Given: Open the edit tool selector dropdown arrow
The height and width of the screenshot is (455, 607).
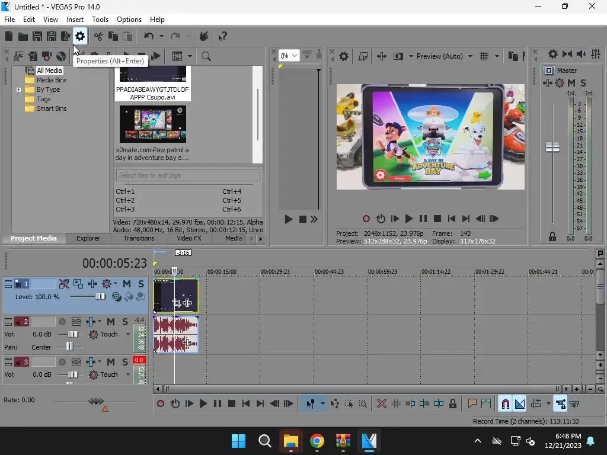Looking at the screenshot, I should (x=322, y=404).
